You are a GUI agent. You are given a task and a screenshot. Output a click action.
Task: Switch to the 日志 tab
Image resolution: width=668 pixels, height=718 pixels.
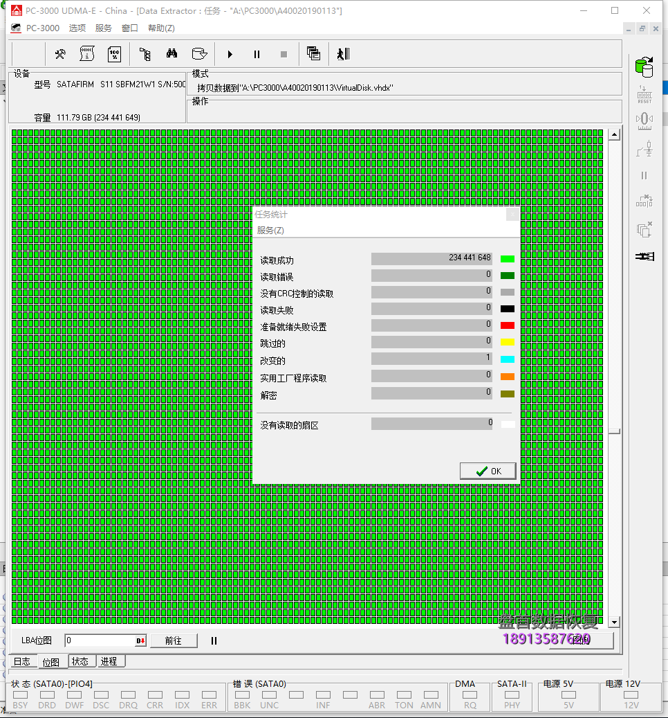click(21, 661)
